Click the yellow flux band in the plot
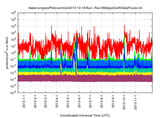The image size is (168, 118). pyautogui.click(x=85, y=73)
